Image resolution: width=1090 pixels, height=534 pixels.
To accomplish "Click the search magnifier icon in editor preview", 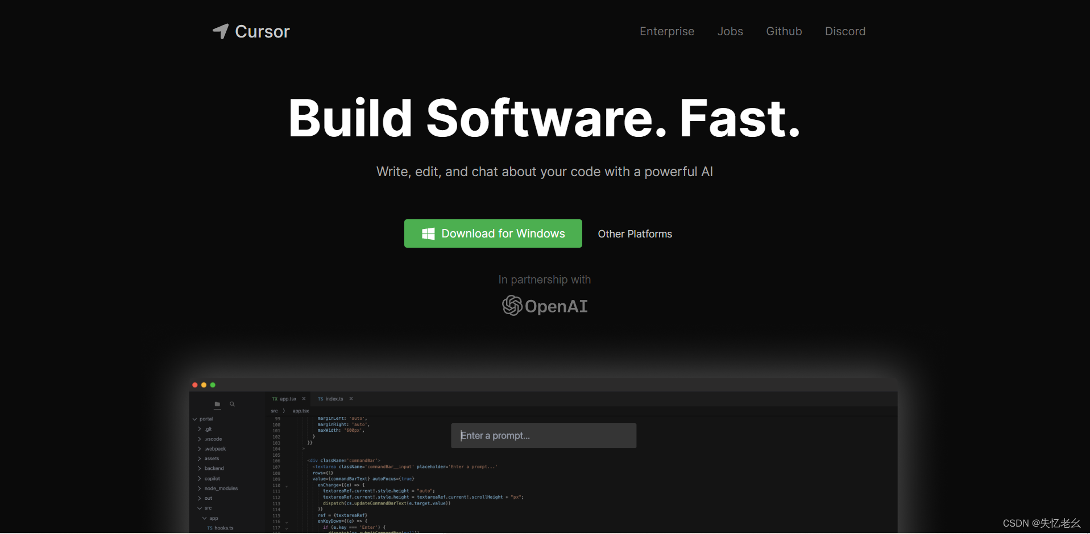I will pos(232,404).
